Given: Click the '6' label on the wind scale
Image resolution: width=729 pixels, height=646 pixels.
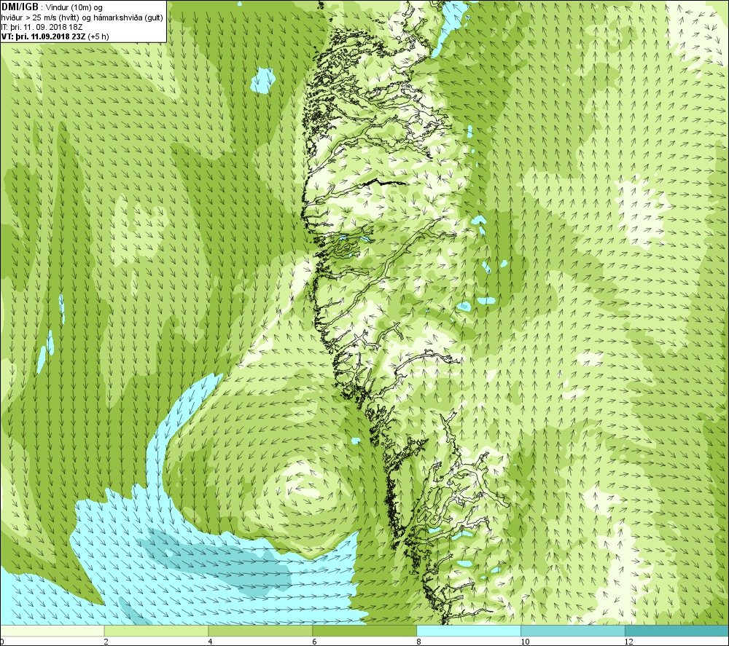Looking at the screenshot, I should tap(315, 642).
